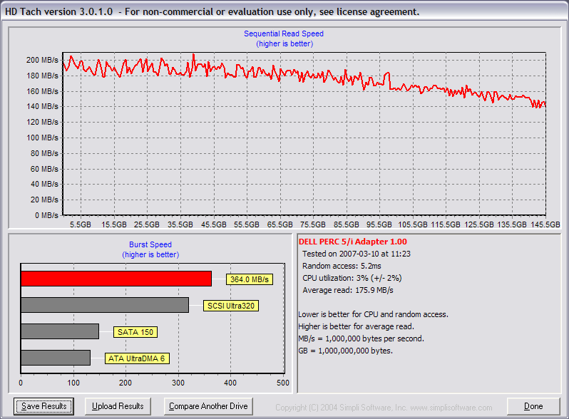Click the gray SCSI Ultra320 bar

tap(104, 305)
